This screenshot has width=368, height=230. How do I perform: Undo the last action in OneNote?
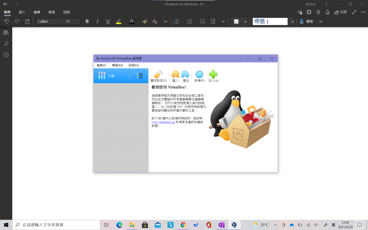pos(6,21)
